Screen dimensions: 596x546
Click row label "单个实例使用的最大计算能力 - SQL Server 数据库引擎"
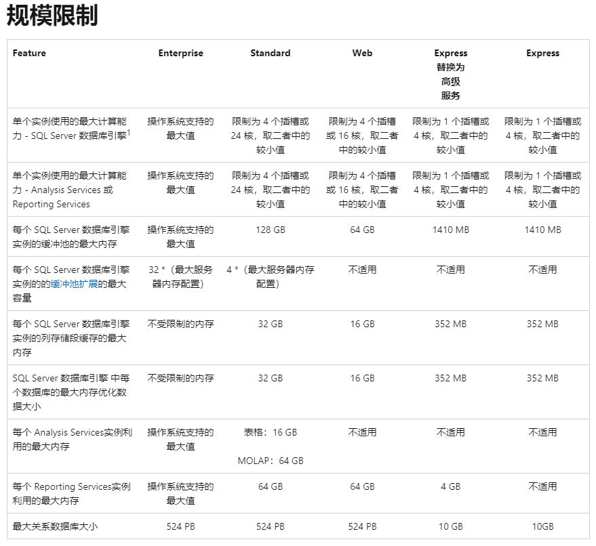[x=71, y=128]
